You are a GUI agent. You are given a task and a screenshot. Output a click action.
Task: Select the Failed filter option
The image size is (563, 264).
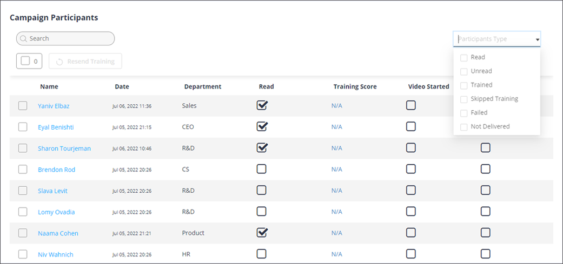[x=479, y=113]
